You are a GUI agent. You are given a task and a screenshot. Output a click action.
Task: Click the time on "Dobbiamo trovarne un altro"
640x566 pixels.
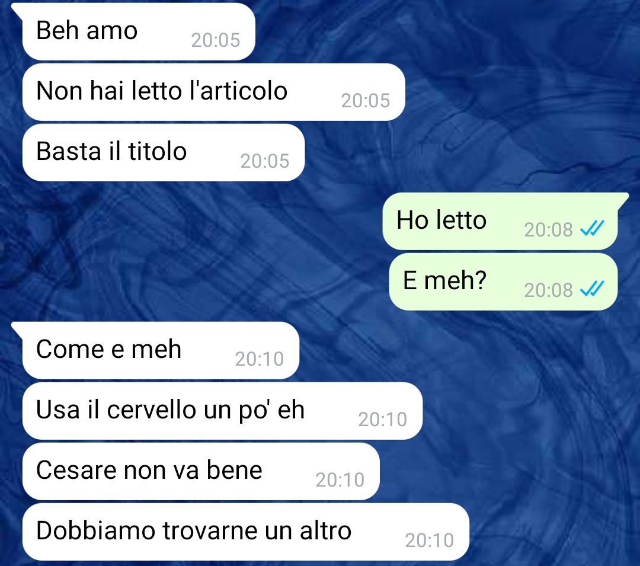click(429, 540)
